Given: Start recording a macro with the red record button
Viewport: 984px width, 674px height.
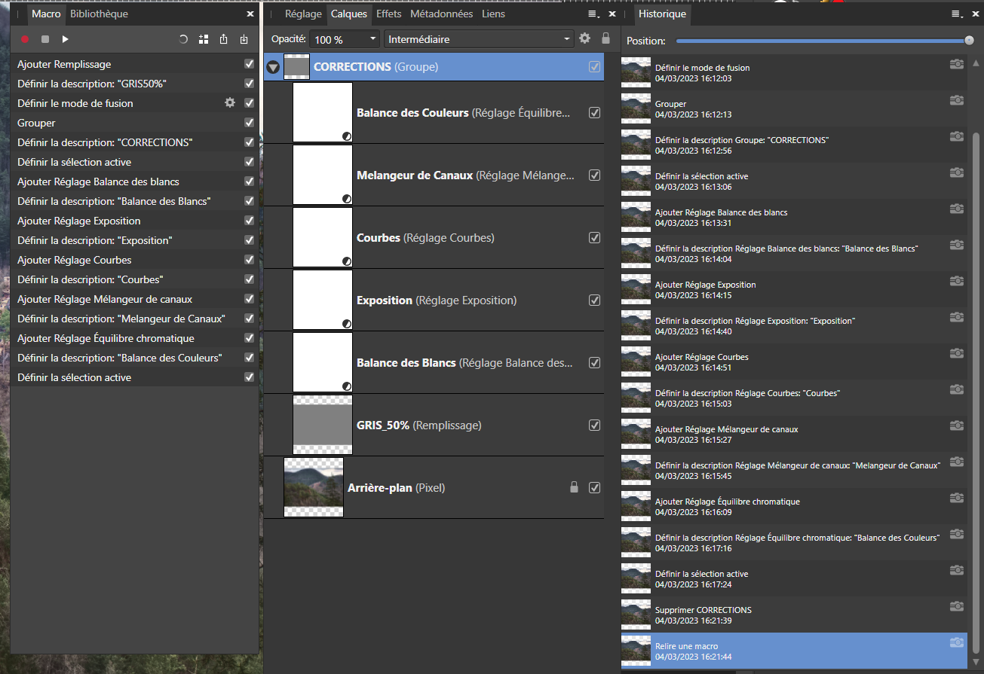Looking at the screenshot, I should click(24, 39).
